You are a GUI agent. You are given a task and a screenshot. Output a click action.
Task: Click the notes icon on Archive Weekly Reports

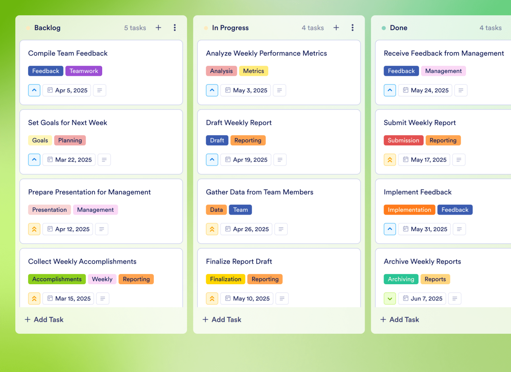455,298
